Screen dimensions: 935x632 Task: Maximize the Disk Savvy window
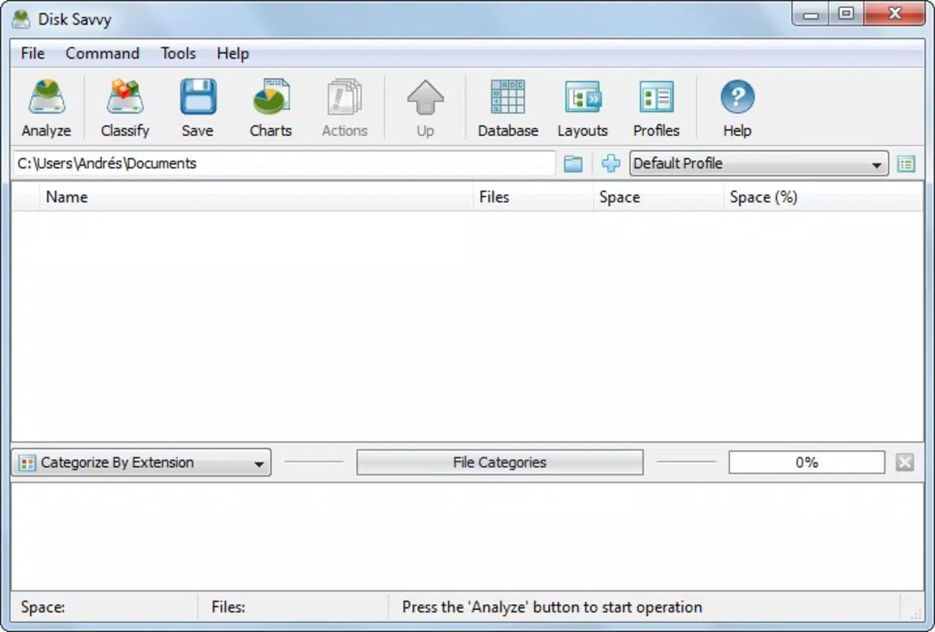846,14
